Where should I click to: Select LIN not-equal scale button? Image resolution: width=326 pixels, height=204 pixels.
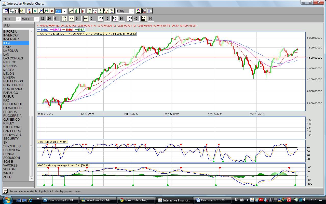pos(106,11)
